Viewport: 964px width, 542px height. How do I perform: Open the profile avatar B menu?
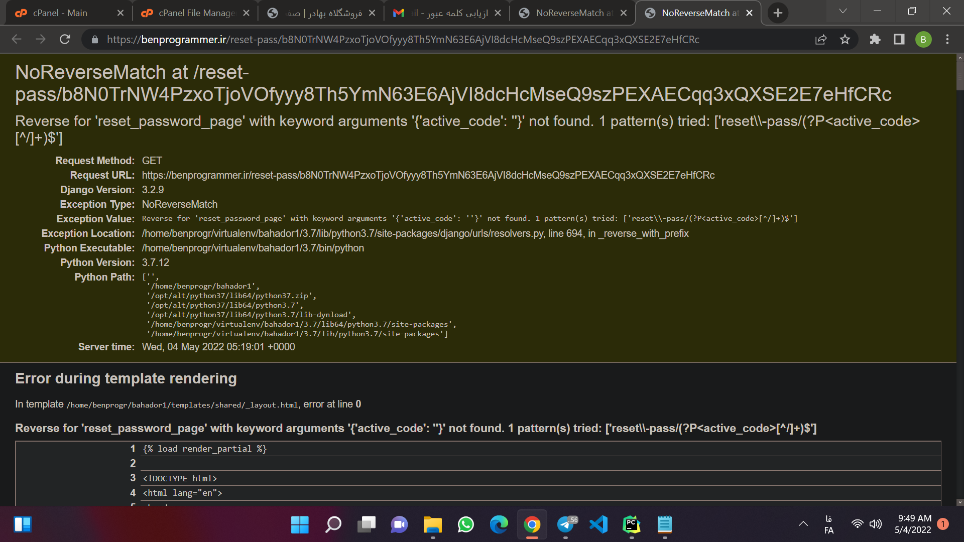pyautogui.click(x=923, y=39)
